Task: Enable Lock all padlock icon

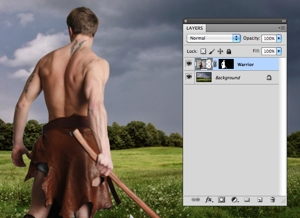Action: click(229, 51)
